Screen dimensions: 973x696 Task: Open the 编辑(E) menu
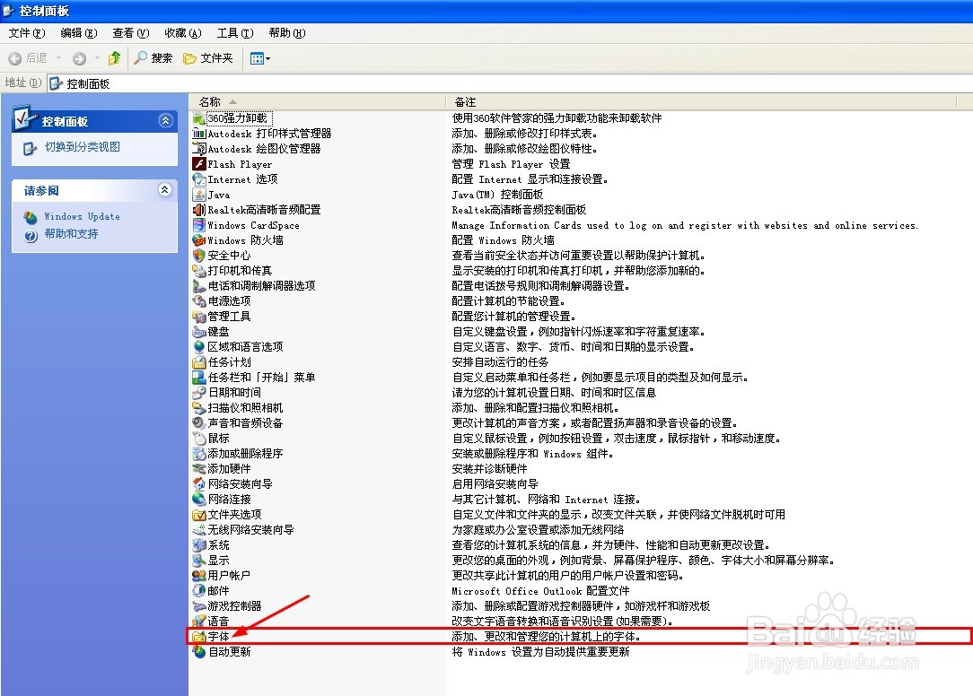(x=79, y=33)
